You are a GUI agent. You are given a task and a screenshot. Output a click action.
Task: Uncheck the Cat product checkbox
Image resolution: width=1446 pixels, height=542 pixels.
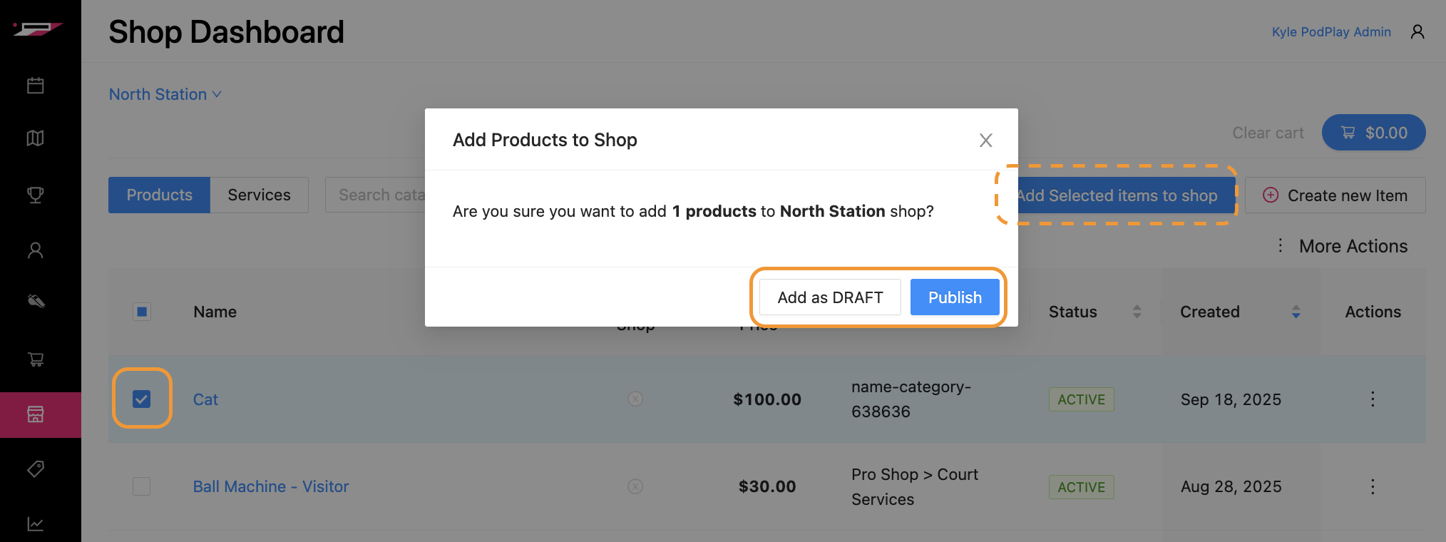coord(142,399)
